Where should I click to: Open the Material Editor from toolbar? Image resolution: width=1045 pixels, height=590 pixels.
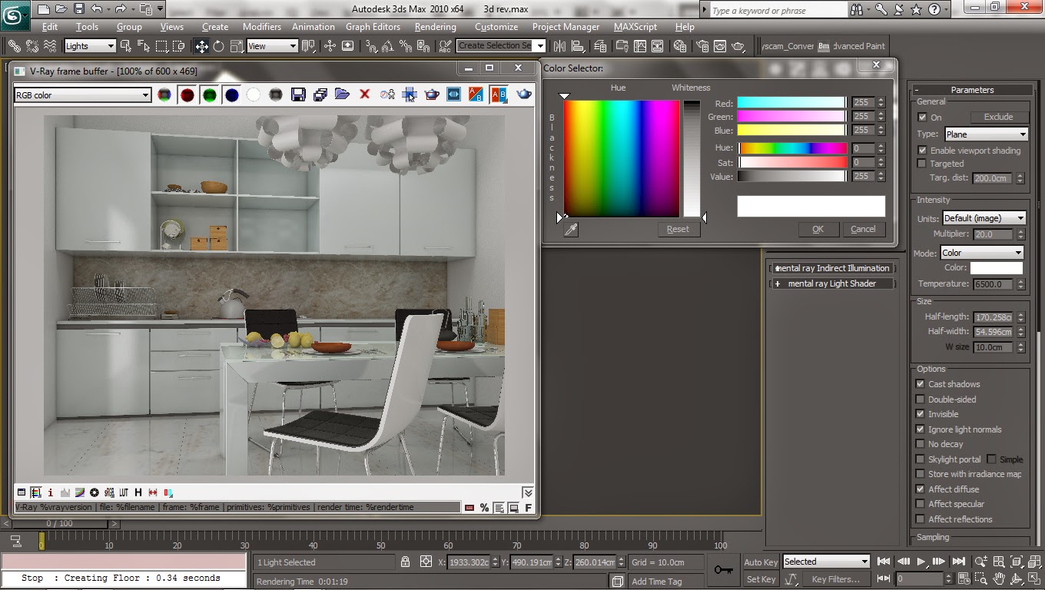[680, 46]
